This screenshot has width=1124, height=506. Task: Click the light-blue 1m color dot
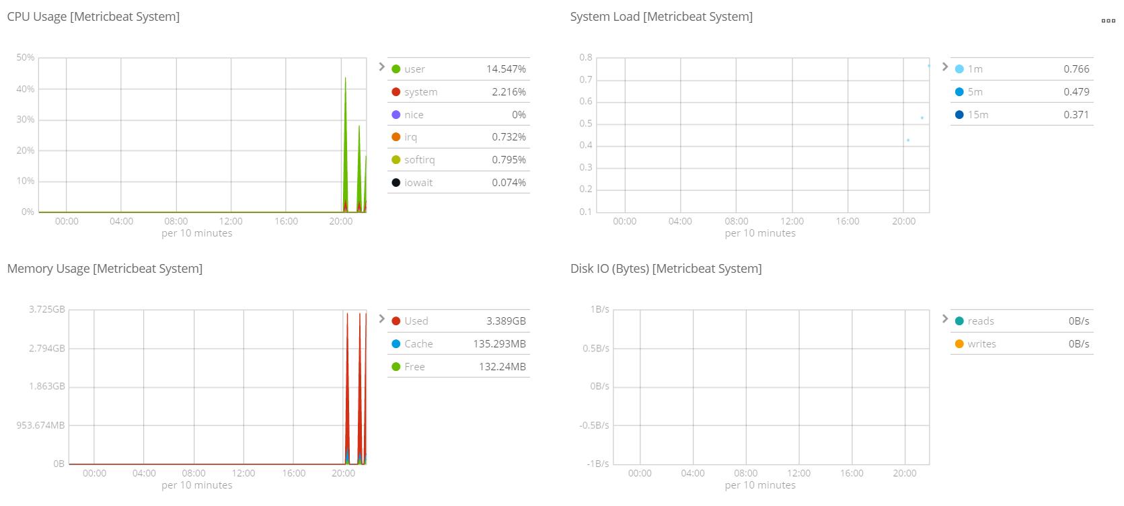click(x=959, y=69)
